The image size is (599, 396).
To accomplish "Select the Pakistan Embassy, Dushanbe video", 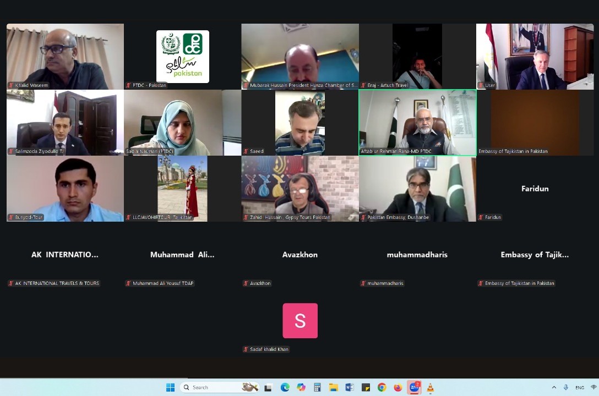I will click(417, 189).
